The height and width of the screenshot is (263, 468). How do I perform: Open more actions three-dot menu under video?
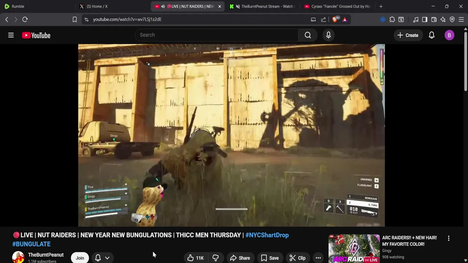click(x=318, y=258)
